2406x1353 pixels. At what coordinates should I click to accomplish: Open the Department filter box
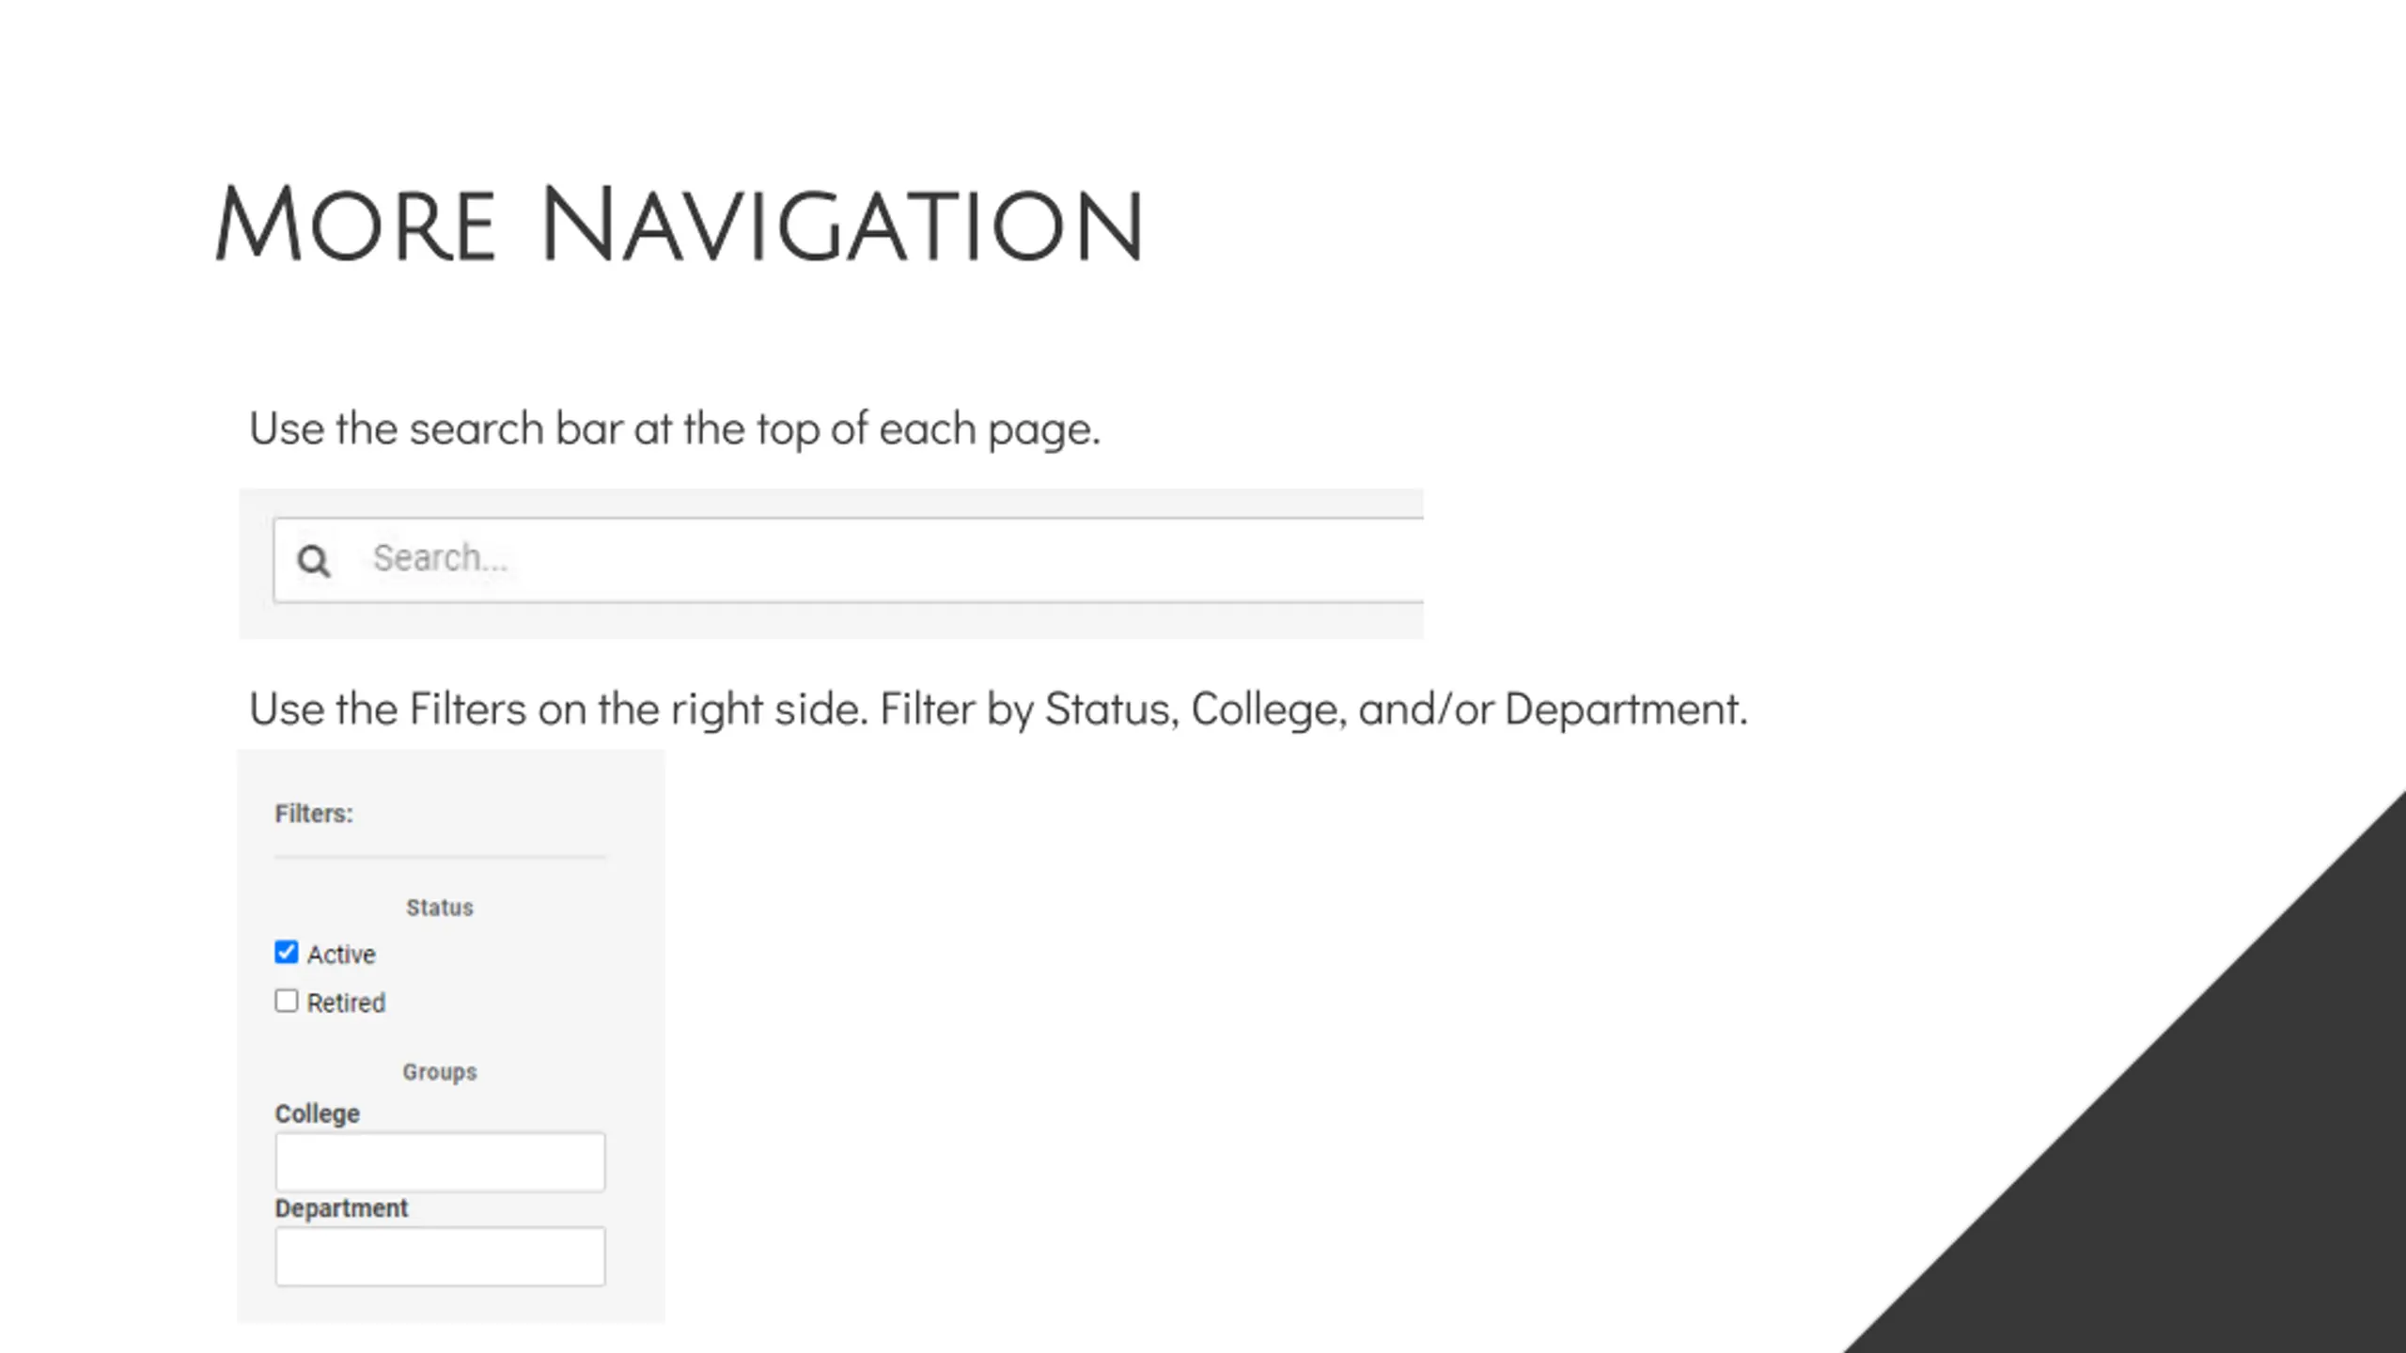tap(440, 1256)
